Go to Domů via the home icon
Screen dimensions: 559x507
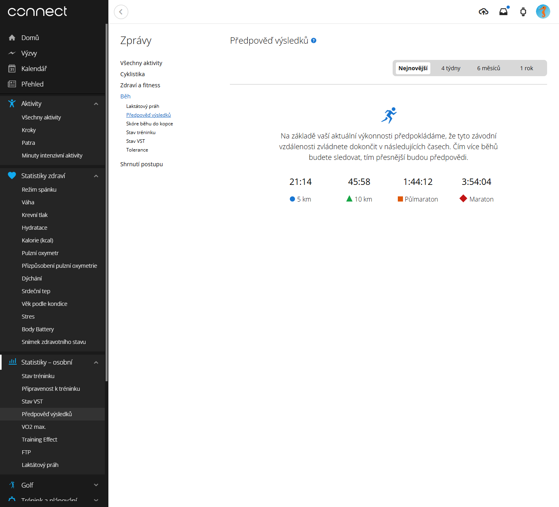(12, 38)
